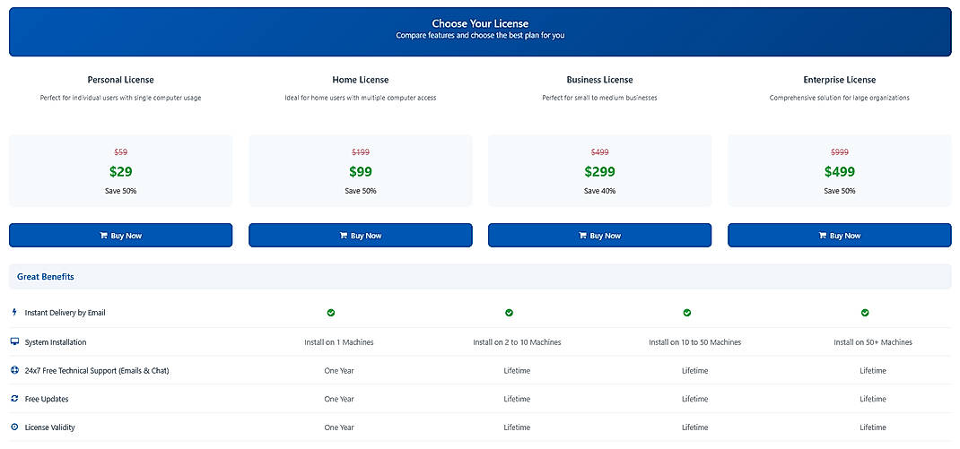The width and height of the screenshot is (960, 449).
Task: Click One Year in the Technical Support row
Action: click(x=339, y=371)
